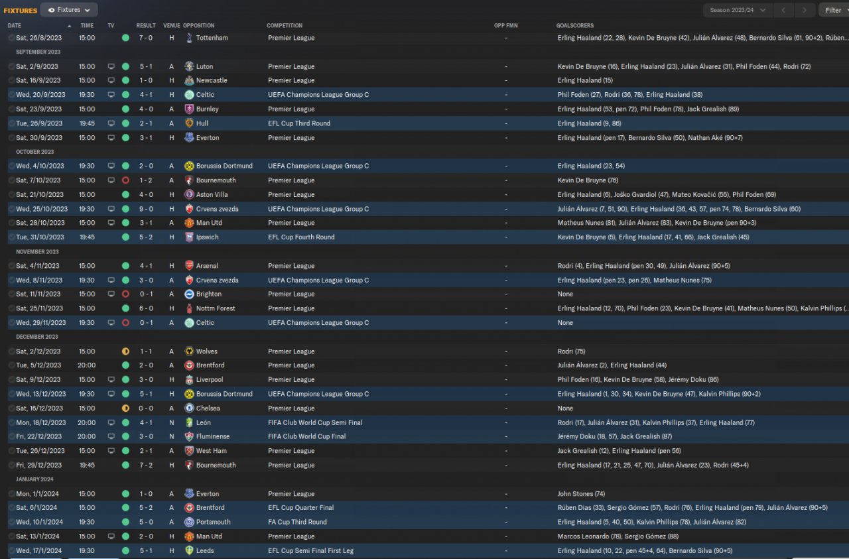Image resolution: width=849 pixels, height=559 pixels.
Task: Click the Aston Villa club crest
Action: pyautogui.click(x=189, y=194)
